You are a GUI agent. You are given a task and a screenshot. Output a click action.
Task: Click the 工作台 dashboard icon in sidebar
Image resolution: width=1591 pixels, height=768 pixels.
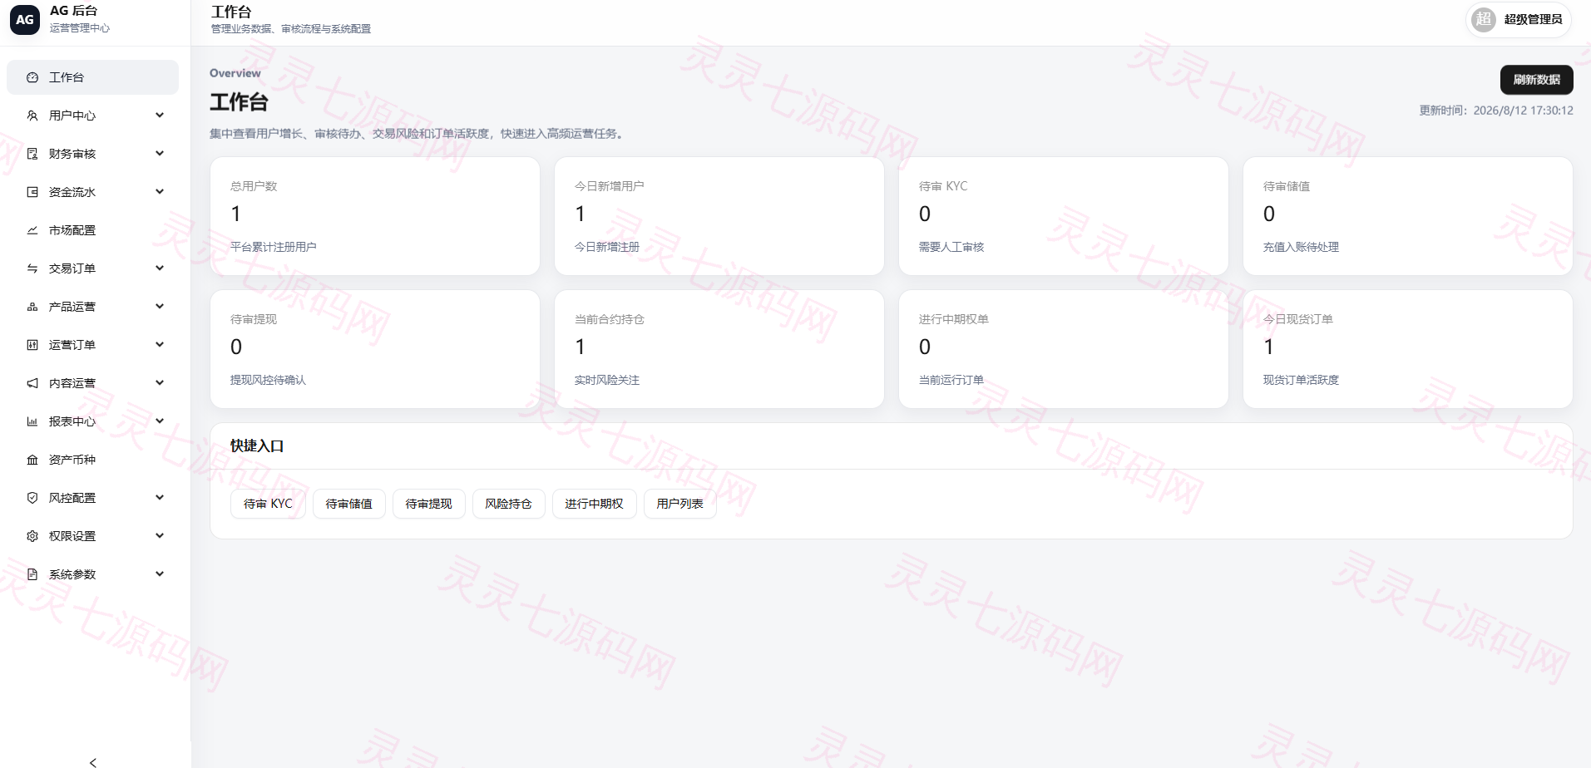pyautogui.click(x=32, y=77)
